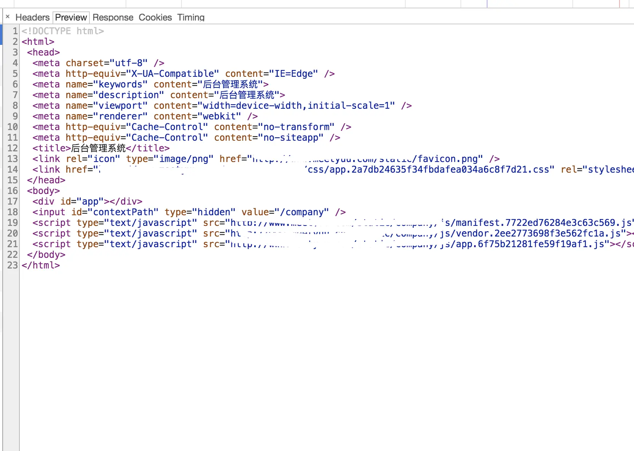Select the opening head tag line
The width and height of the screenshot is (634, 451).
43,52
